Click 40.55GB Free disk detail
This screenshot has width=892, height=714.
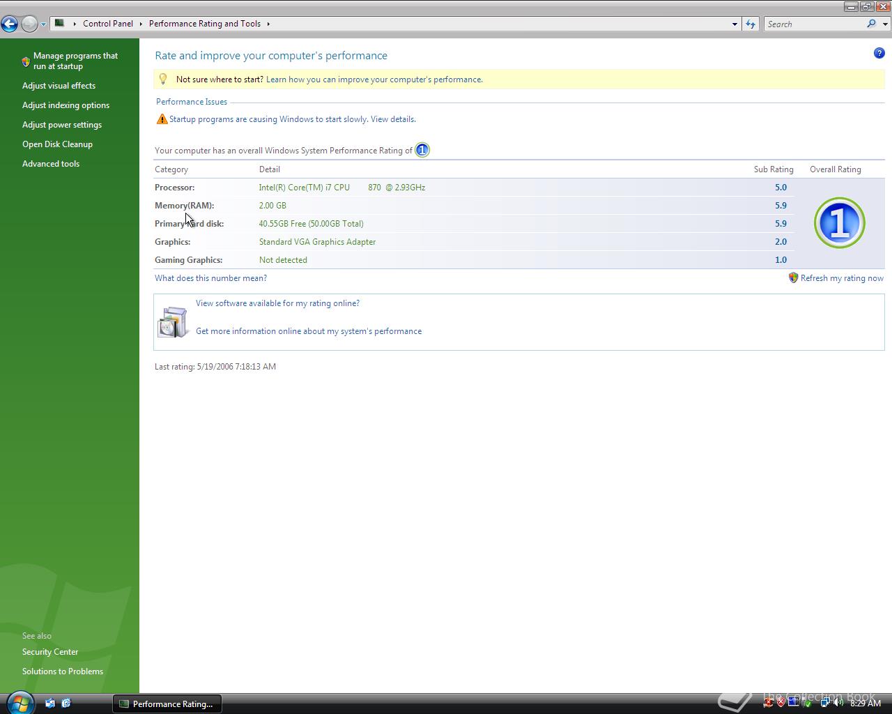point(311,224)
